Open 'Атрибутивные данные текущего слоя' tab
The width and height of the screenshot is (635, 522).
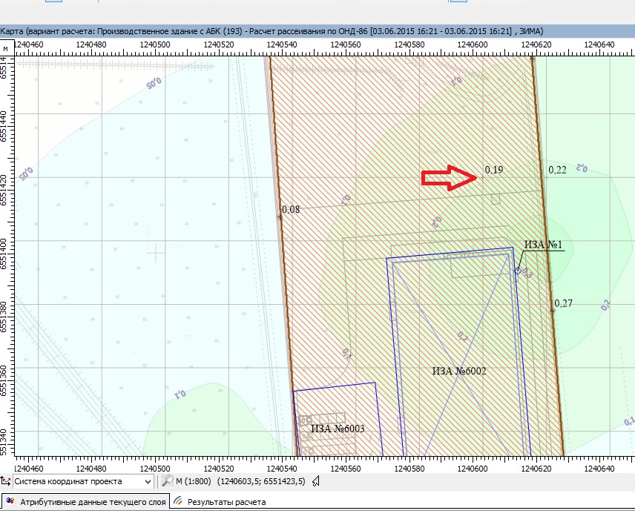pos(87,502)
